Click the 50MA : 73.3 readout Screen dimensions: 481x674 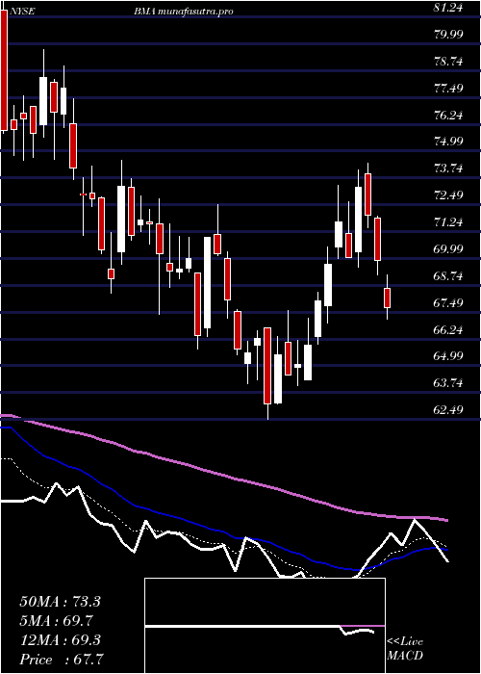pyautogui.click(x=60, y=602)
